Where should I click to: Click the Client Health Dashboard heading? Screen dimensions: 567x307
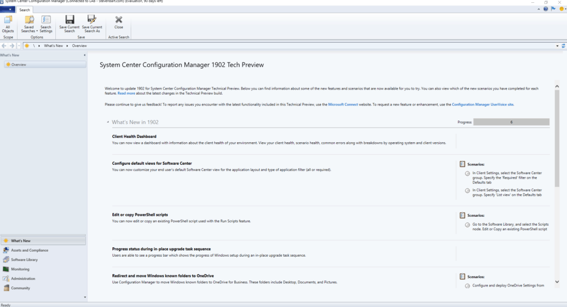pos(134,137)
